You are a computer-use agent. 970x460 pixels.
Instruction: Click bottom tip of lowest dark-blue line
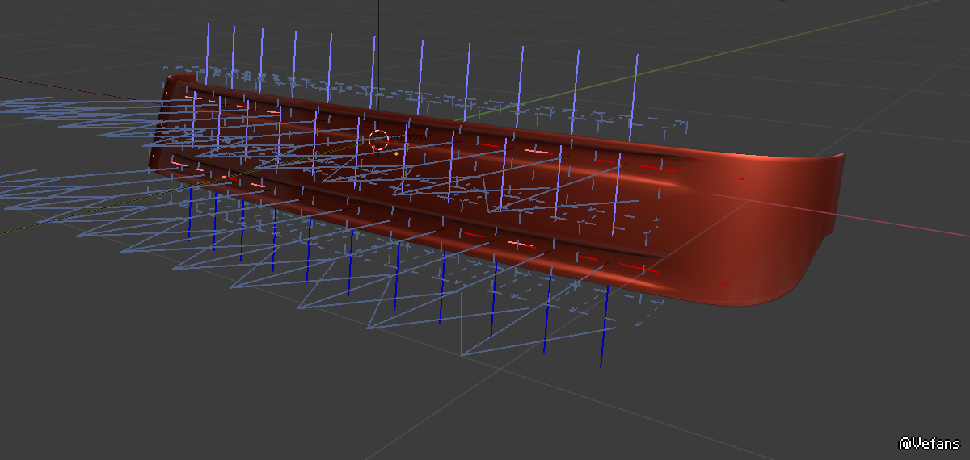601,366
